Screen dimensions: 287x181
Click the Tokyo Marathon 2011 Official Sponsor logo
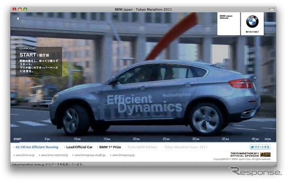point(250,155)
